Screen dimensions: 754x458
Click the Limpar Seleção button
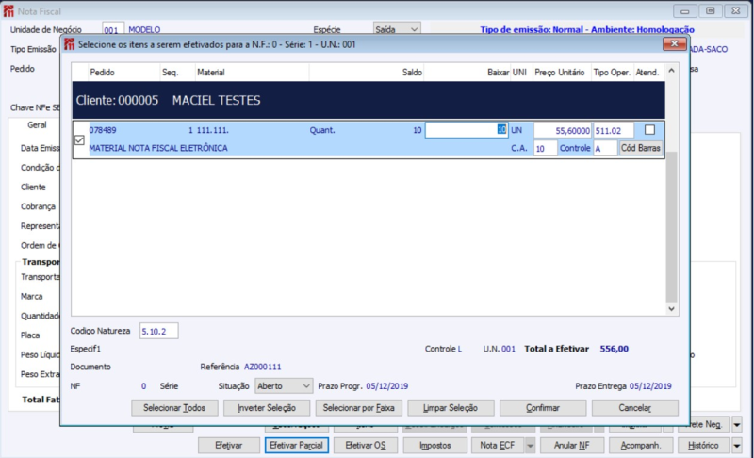[451, 408]
